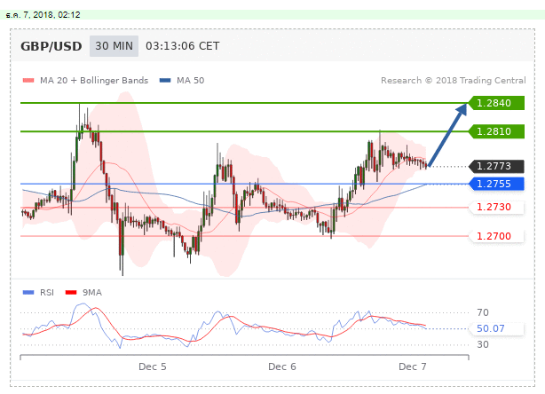This screenshot has width=545, height=394.
Task: Select the 1.2810 resistance price tag
Action: pyautogui.click(x=496, y=131)
